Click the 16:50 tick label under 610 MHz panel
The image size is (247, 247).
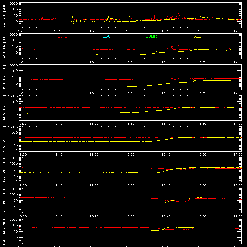[202, 93]
